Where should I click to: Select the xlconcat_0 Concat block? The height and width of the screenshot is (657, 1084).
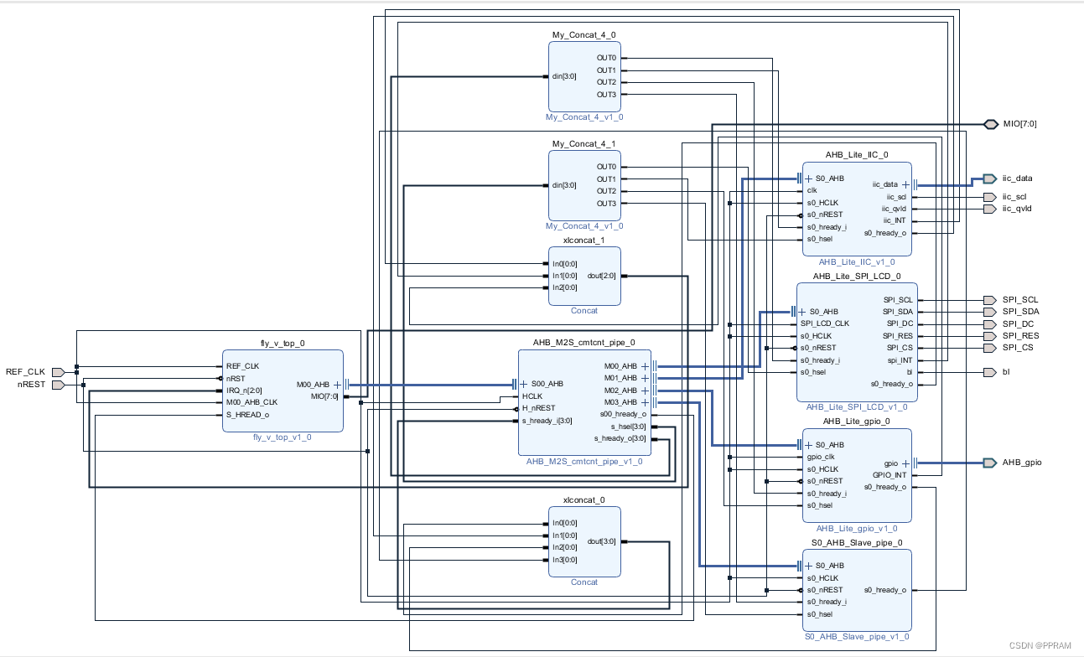(x=583, y=541)
